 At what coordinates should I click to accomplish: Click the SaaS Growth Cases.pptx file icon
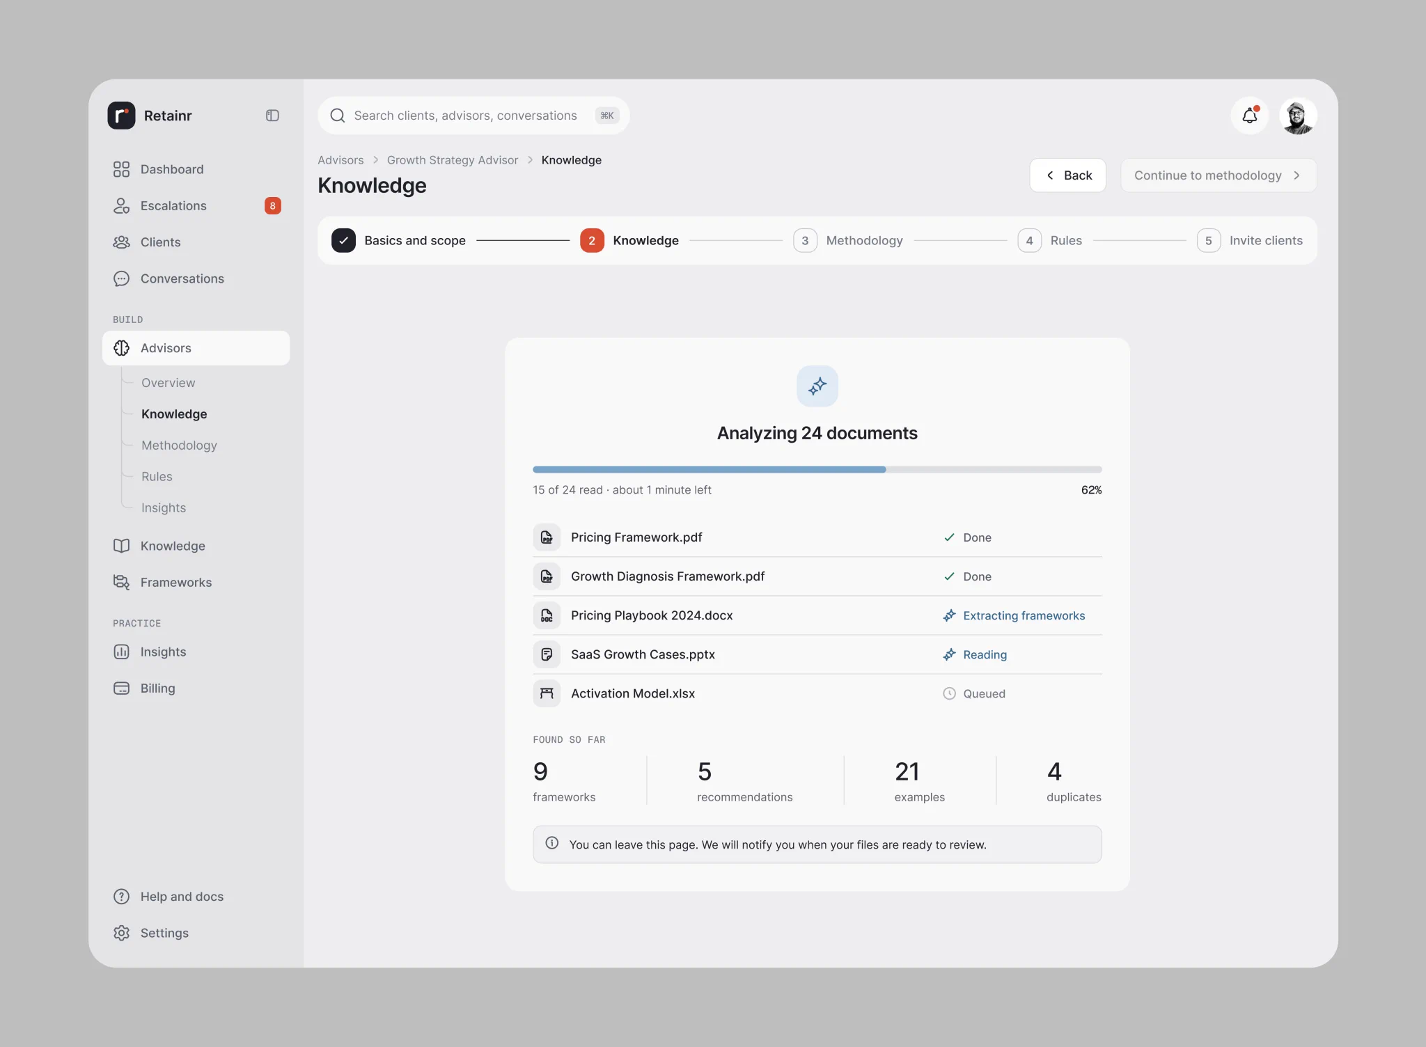tap(547, 654)
